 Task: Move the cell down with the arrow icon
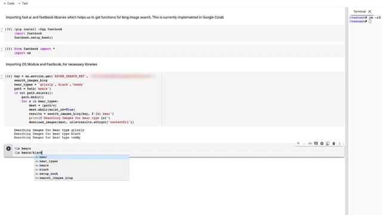point(304,143)
